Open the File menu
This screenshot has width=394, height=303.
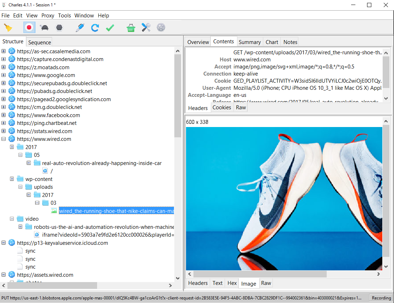point(6,16)
